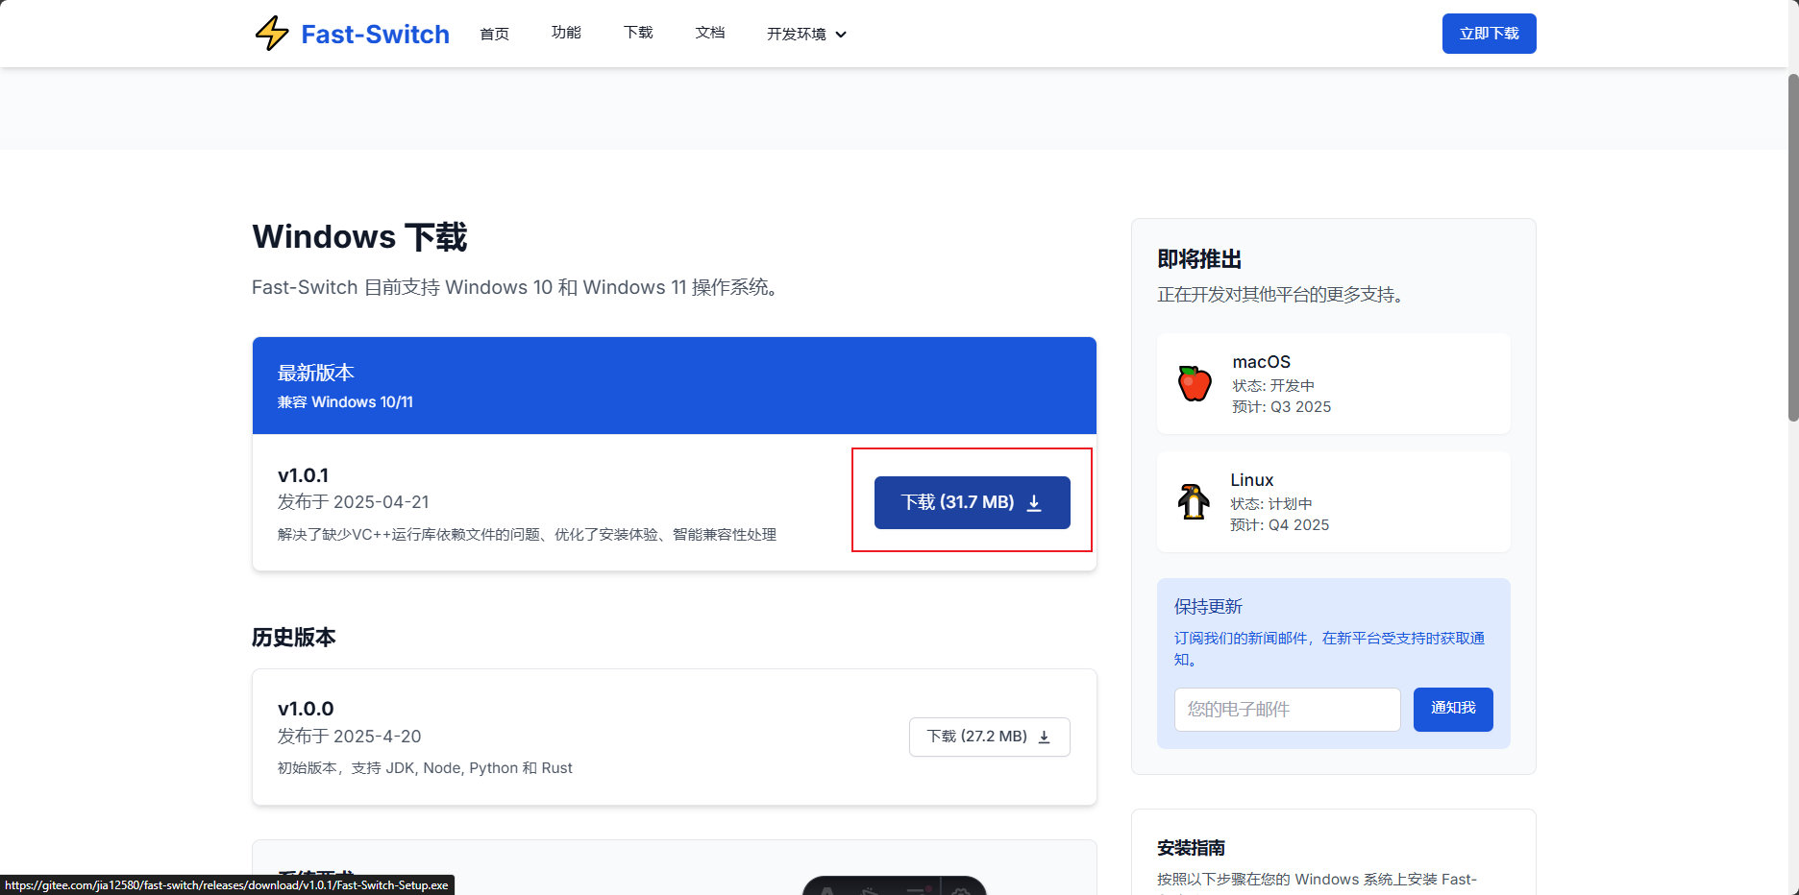
Task: Click the Fast-Switch brand name text
Action: (x=375, y=34)
